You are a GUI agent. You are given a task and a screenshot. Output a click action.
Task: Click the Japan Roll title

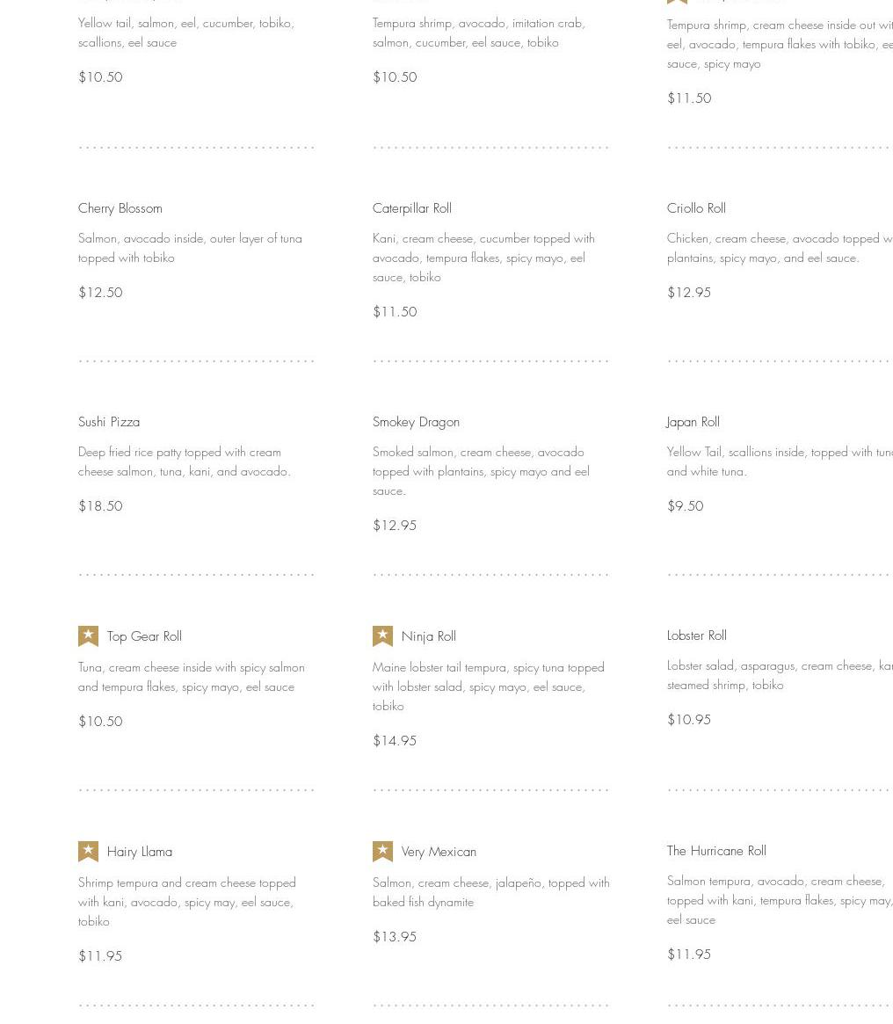(x=693, y=422)
